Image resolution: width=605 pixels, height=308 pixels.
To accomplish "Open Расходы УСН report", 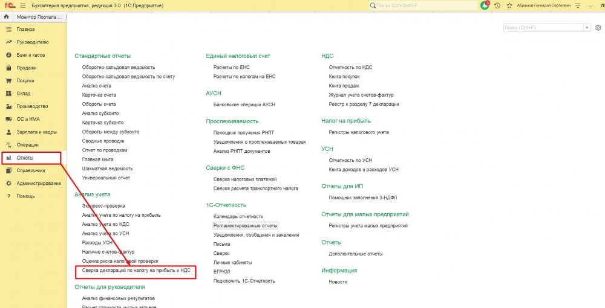I will tap(97, 243).
